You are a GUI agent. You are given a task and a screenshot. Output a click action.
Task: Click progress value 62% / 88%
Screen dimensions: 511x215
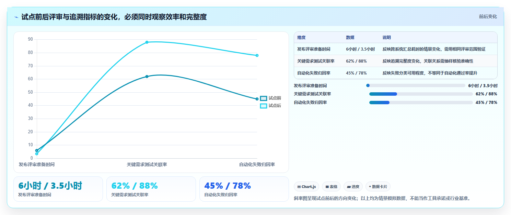486,94
